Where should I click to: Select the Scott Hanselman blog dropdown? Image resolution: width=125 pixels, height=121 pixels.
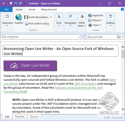38,17
